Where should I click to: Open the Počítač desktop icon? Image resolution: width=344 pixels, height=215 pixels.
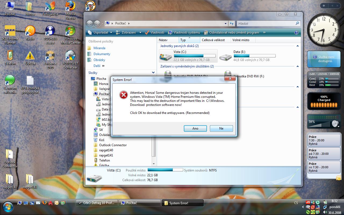[x=10, y=9]
